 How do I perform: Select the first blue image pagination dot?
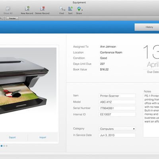(x=2, y=146)
